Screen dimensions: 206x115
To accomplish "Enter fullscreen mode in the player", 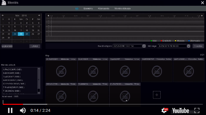I will (197, 111).
